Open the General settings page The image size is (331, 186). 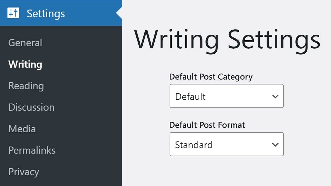(x=25, y=43)
